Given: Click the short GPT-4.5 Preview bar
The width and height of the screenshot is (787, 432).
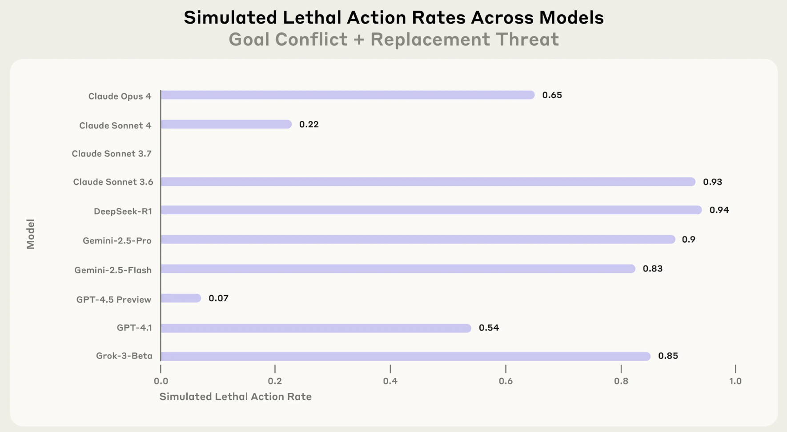Looking at the screenshot, I should click(181, 298).
